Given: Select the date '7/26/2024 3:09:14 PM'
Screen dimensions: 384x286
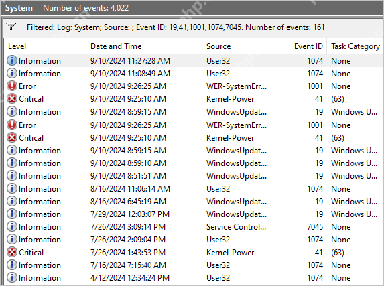Looking at the screenshot, I should [128, 227].
